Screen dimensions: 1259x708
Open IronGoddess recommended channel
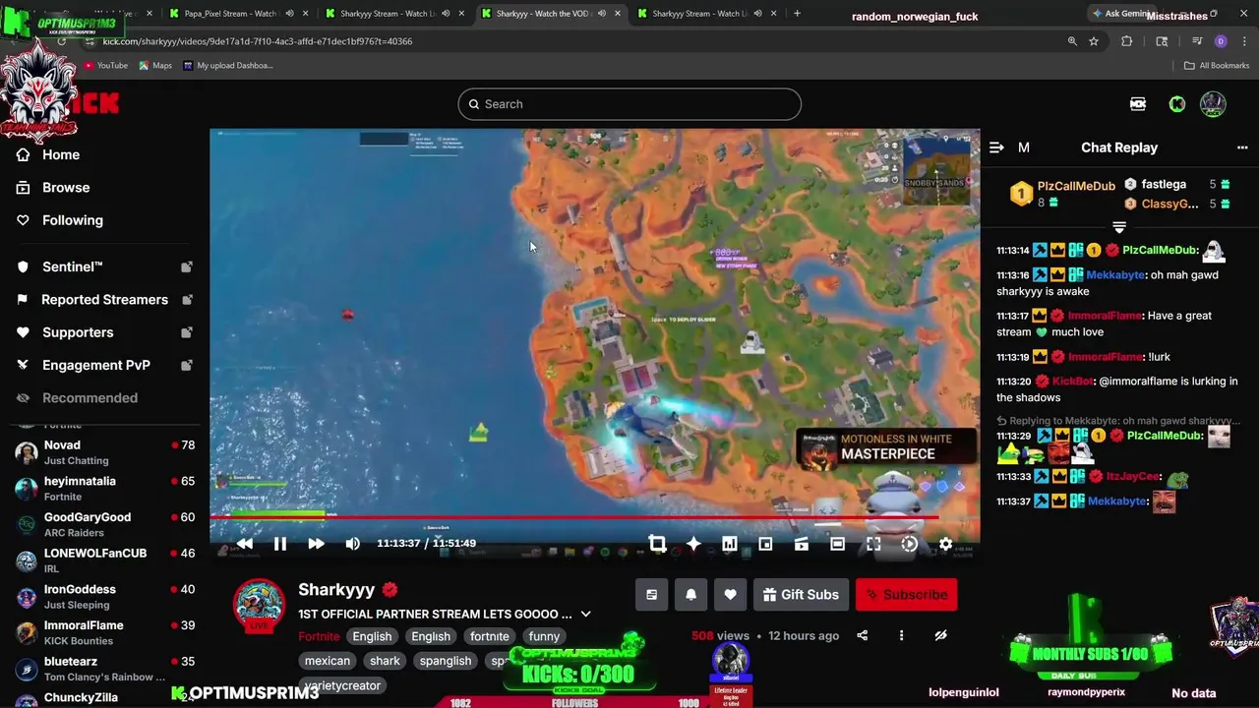point(104,597)
